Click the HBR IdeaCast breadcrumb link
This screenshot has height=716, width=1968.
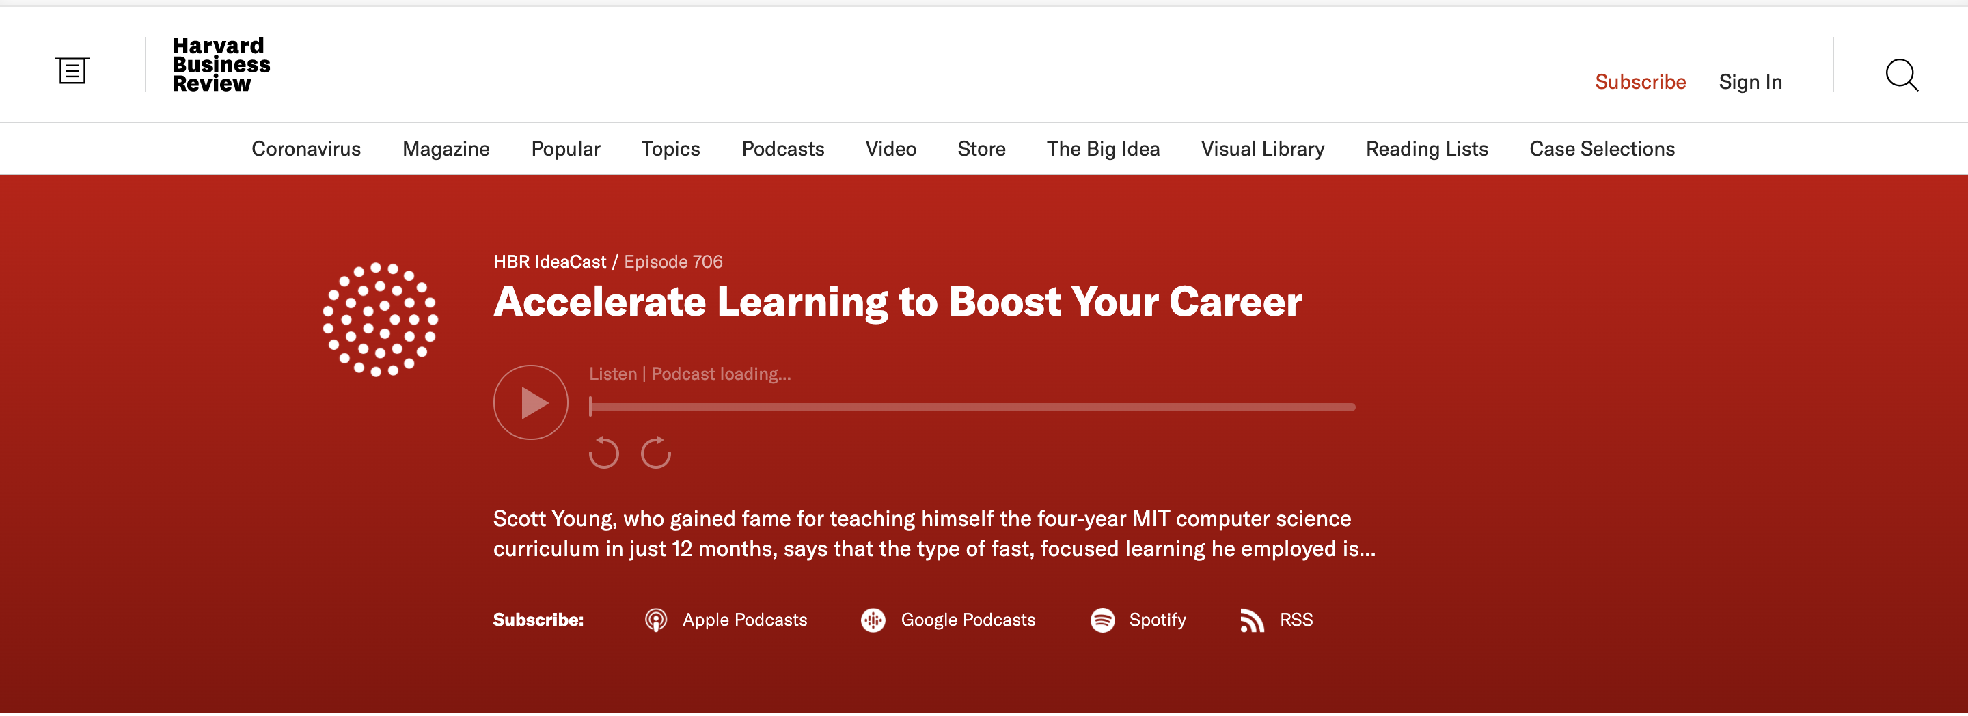pyautogui.click(x=549, y=262)
